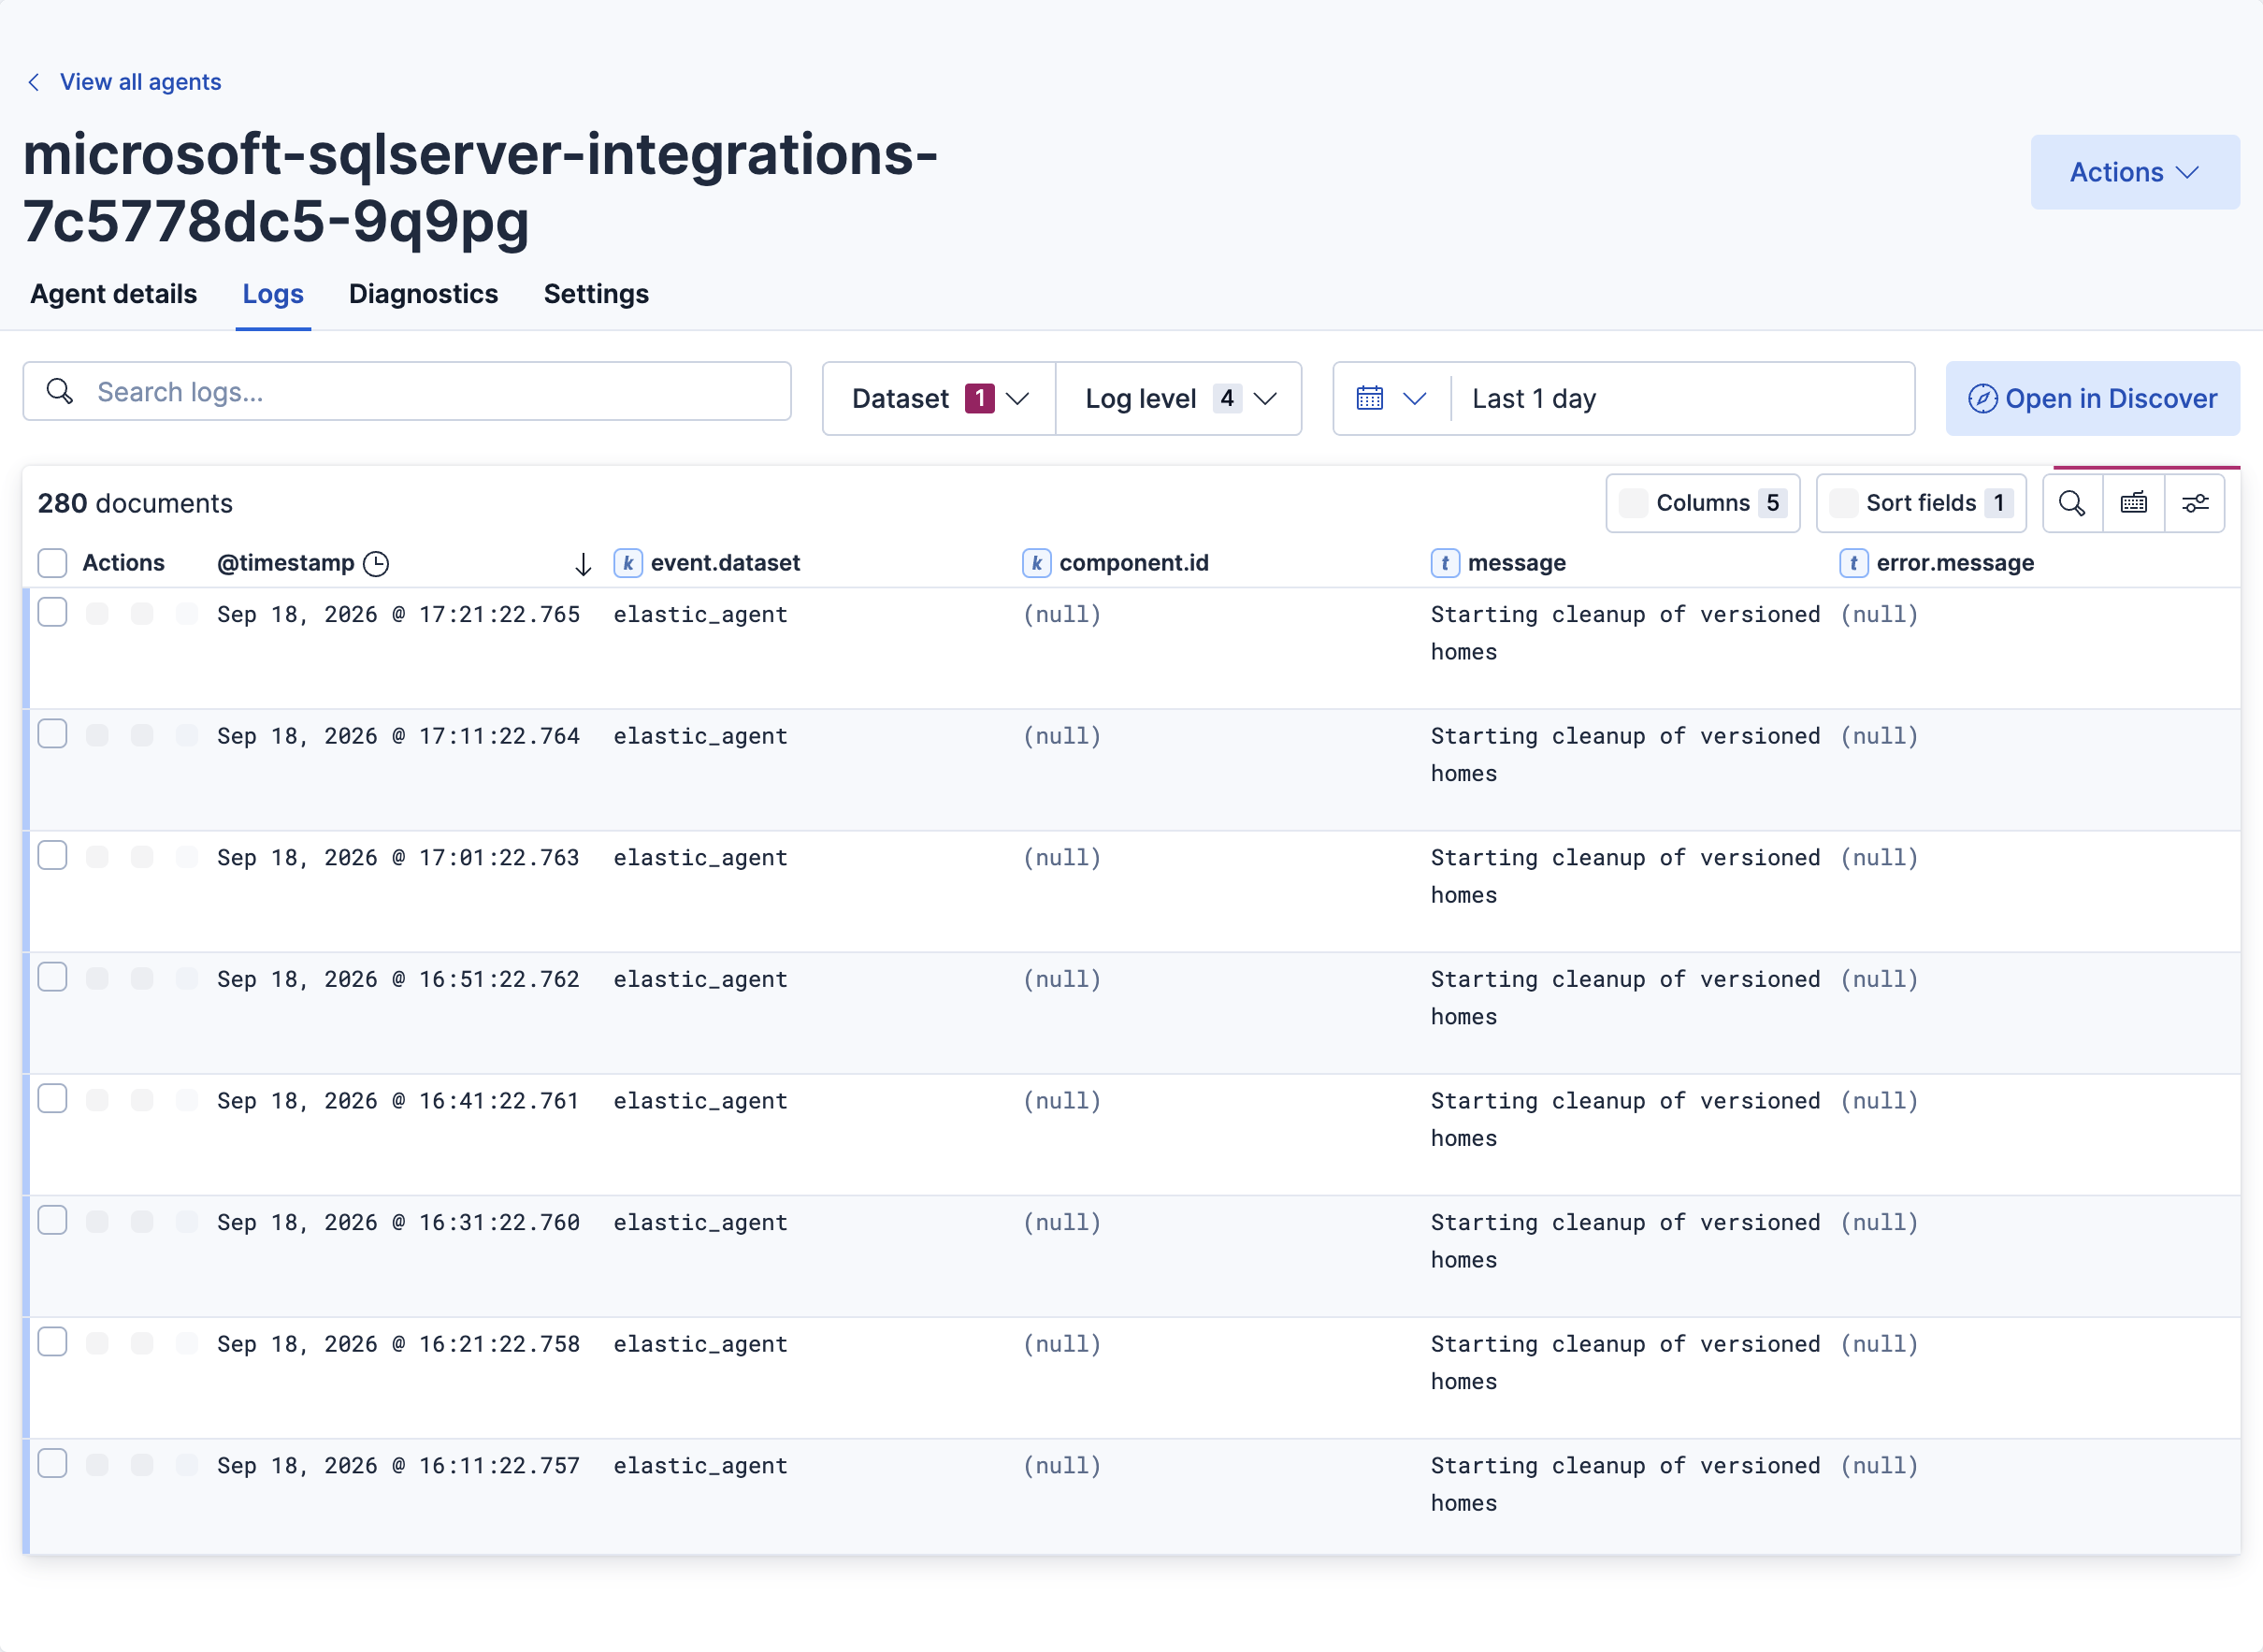The width and height of the screenshot is (2263, 1652).
Task: Select the checkbox for row 17:11:22.764
Action: [52, 734]
